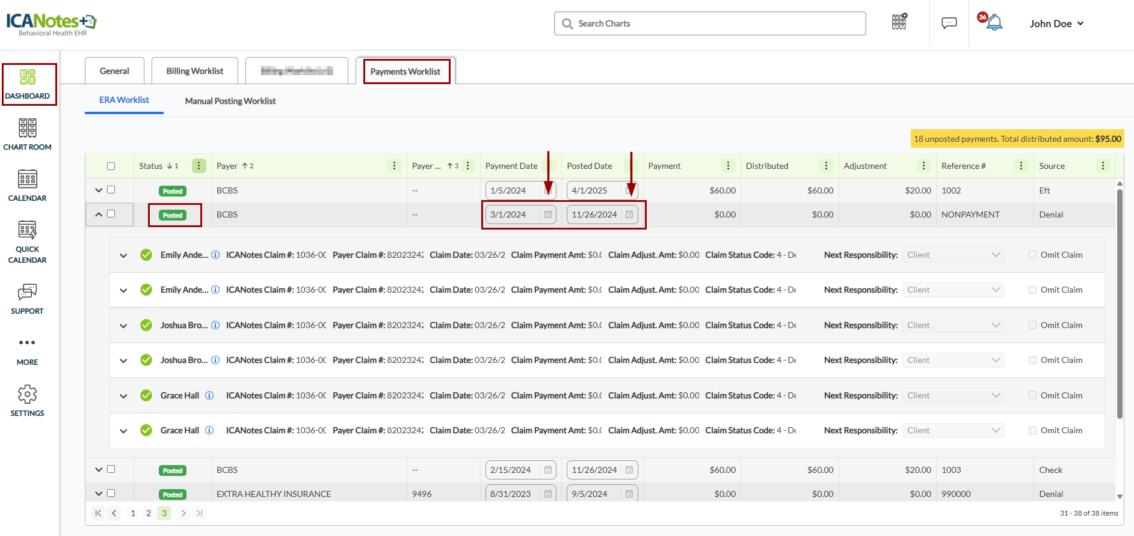The height and width of the screenshot is (536, 1134).
Task: Click in the Search Charts field
Action: tap(710, 23)
